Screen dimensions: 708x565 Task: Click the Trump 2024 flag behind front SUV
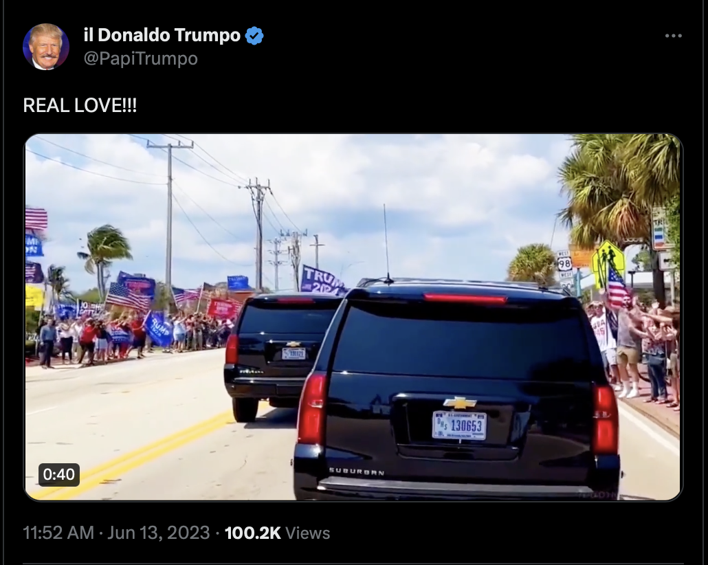(322, 280)
